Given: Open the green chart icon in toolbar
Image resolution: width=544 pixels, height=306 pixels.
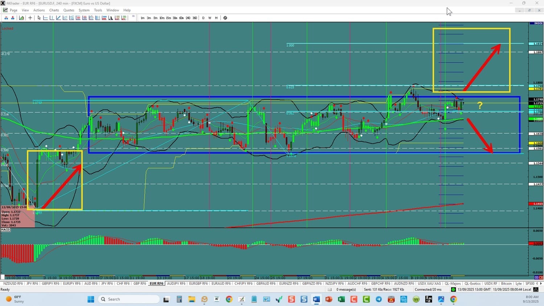Looking at the screenshot, I should (x=22, y=18).
